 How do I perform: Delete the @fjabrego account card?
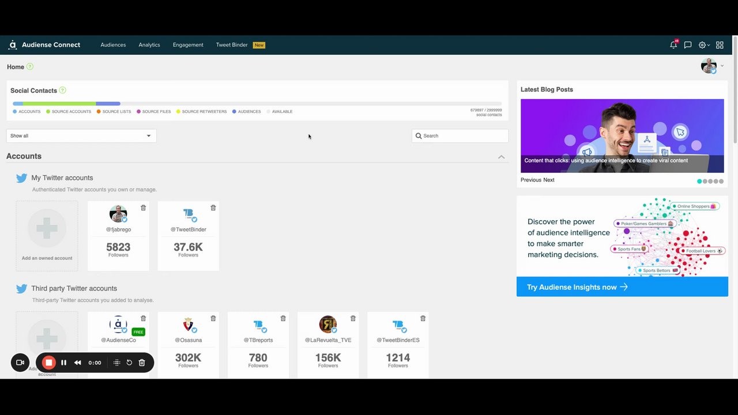point(143,207)
